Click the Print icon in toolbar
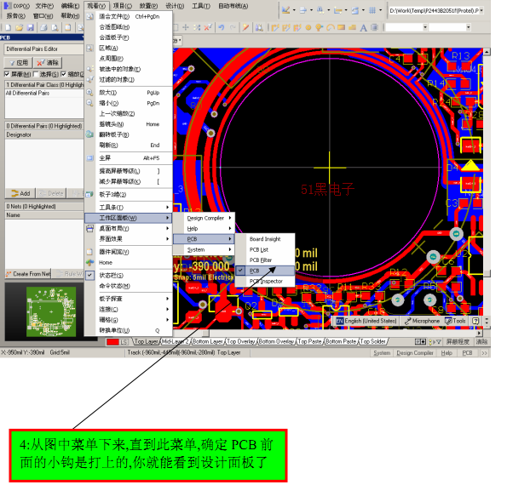507x485 pixels. [x=43, y=28]
